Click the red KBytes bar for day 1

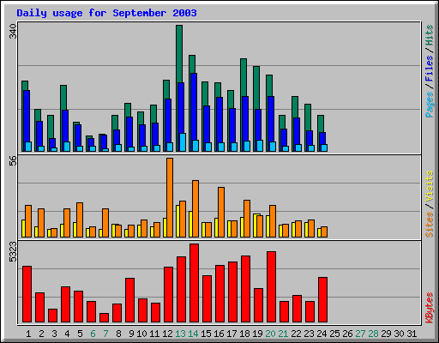27,294
